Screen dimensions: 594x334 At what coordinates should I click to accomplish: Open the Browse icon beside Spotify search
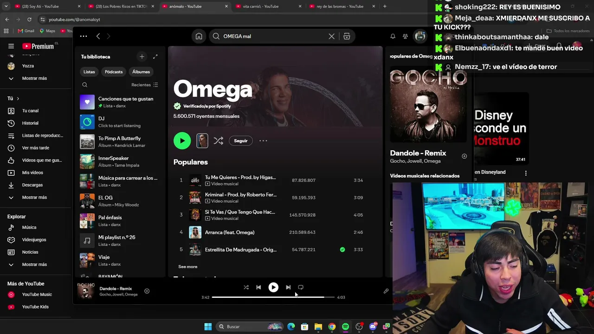coord(347,36)
